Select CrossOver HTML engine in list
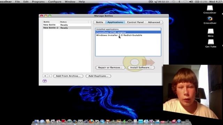223x125 pixels. click(128, 32)
